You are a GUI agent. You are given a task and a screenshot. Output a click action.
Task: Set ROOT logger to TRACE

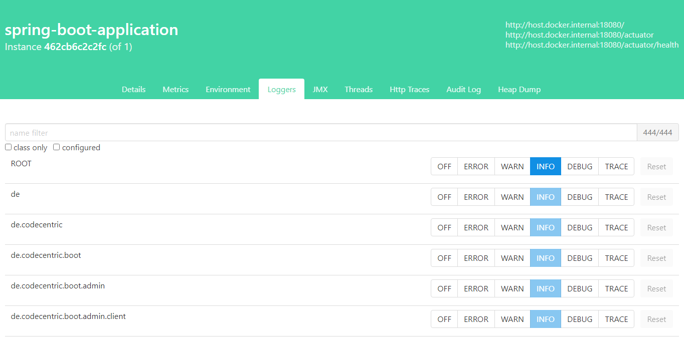(616, 166)
